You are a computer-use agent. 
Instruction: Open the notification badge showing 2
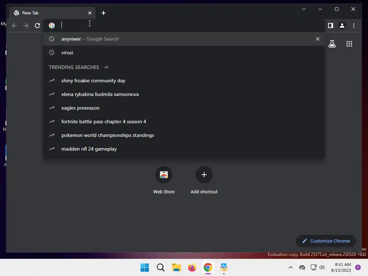pyautogui.click(x=358, y=267)
